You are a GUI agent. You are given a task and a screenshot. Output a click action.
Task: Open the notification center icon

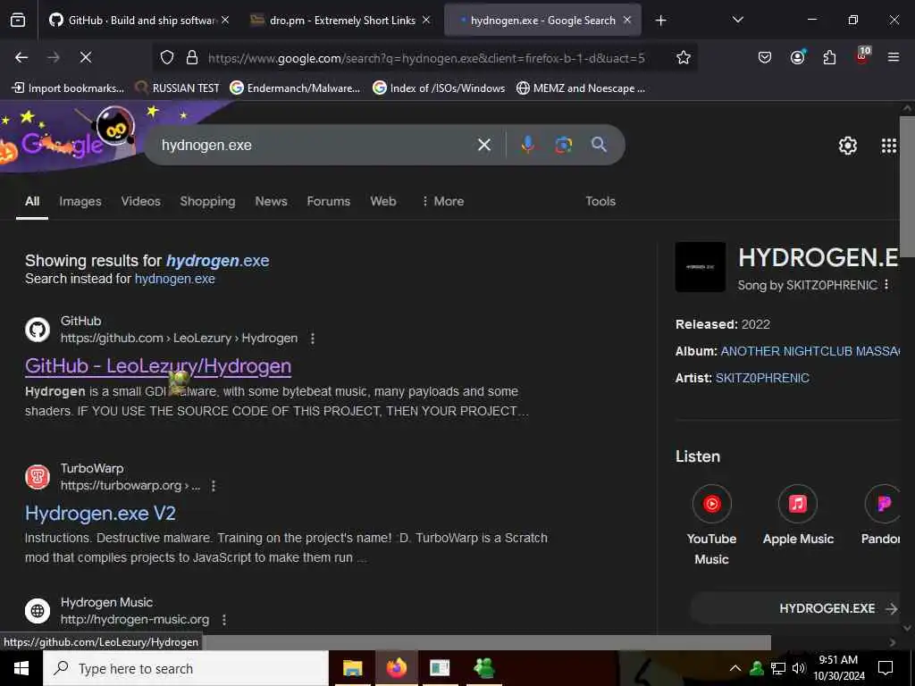(x=886, y=668)
